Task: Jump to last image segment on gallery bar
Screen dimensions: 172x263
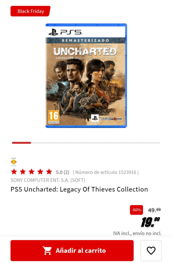Action: coord(151,143)
